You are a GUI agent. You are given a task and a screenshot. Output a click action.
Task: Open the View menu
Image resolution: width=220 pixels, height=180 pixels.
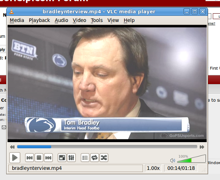tap(113, 20)
